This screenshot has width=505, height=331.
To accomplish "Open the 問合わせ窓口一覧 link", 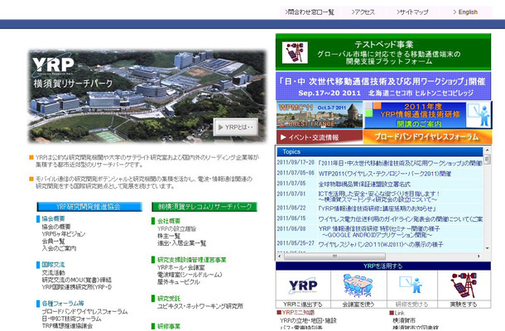I will point(309,12).
